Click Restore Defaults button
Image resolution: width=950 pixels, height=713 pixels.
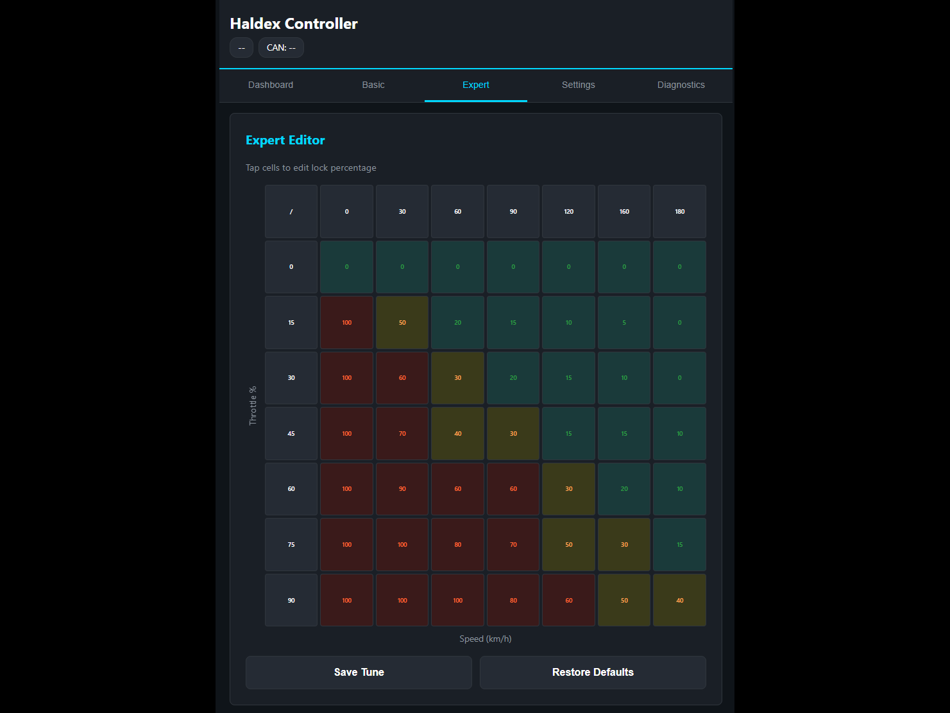[x=593, y=673]
